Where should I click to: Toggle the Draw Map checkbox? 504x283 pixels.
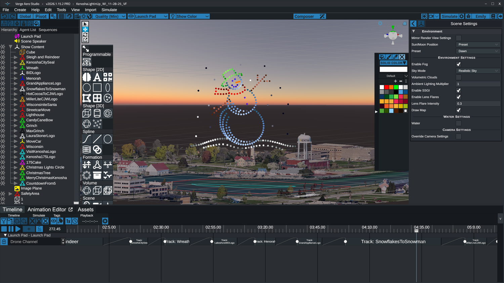(x=459, y=110)
